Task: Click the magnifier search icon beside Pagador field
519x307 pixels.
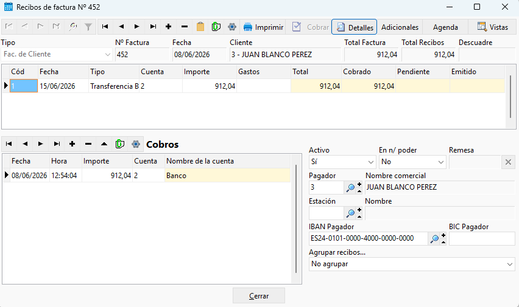Action: click(x=350, y=188)
